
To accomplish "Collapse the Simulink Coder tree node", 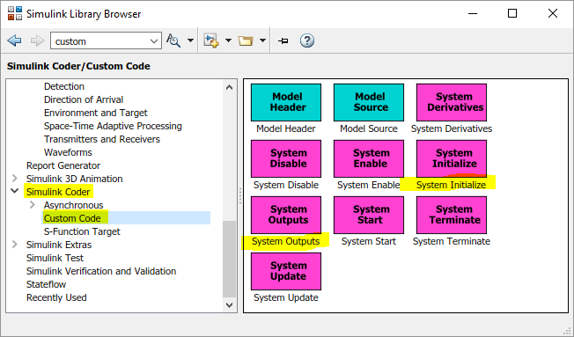I will pyautogui.click(x=15, y=191).
